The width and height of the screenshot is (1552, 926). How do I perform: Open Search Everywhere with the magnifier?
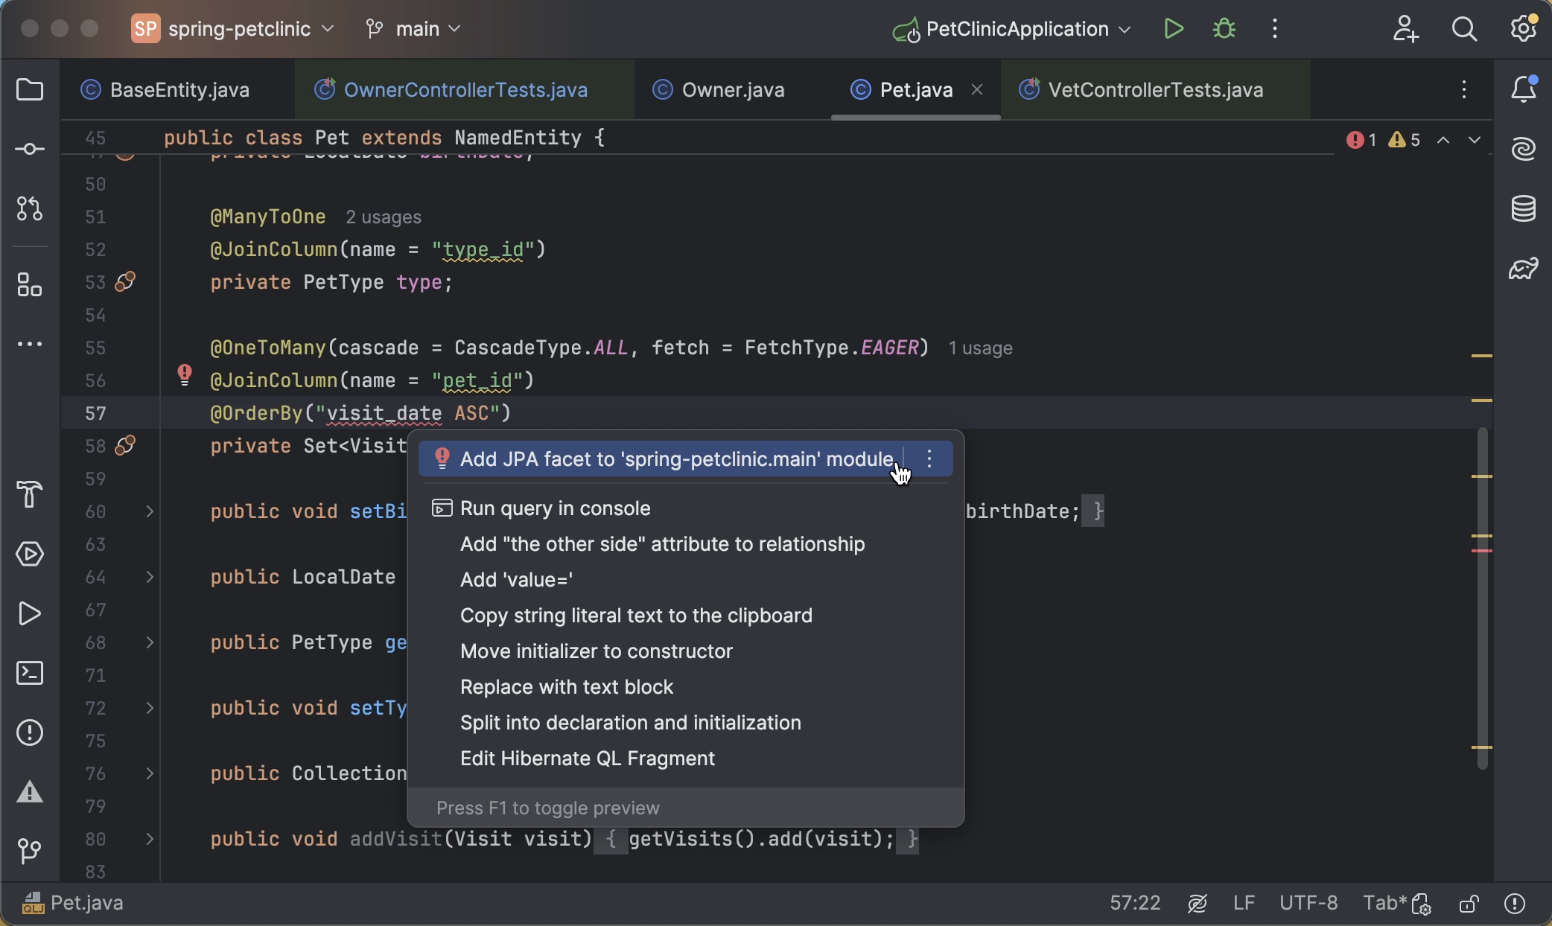[x=1464, y=29]
